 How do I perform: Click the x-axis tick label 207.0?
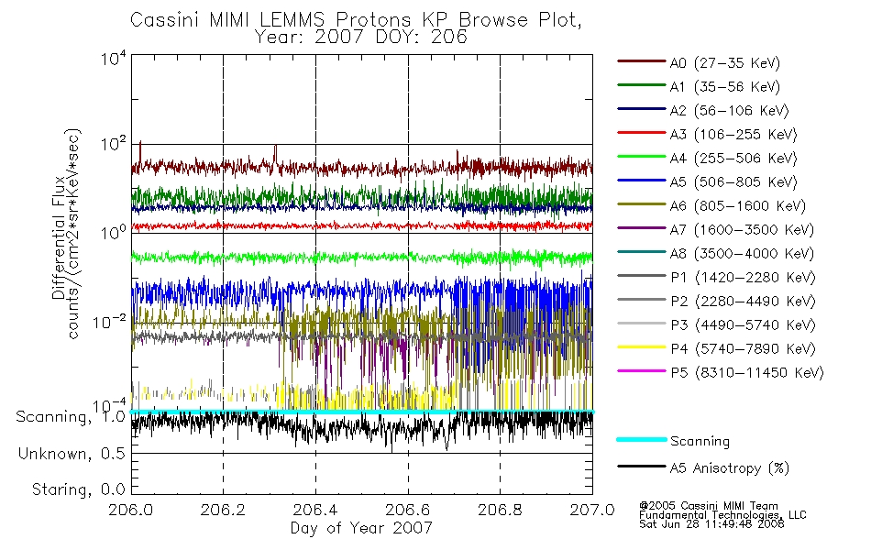pos(592,510)
